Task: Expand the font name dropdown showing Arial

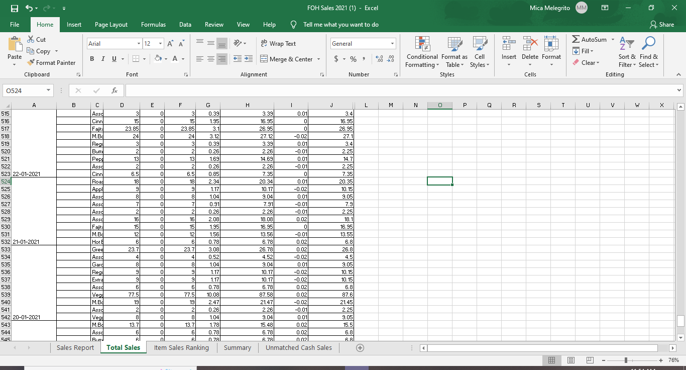Action: coord(139,44)
